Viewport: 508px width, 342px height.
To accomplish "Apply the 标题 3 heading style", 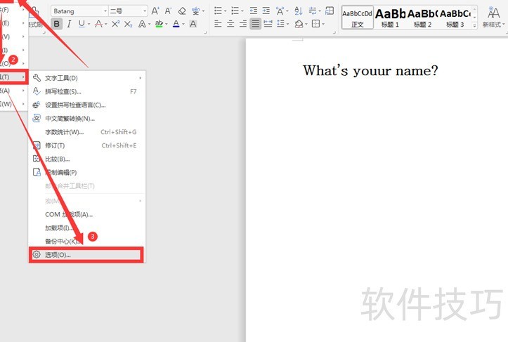I will point(455,17).
